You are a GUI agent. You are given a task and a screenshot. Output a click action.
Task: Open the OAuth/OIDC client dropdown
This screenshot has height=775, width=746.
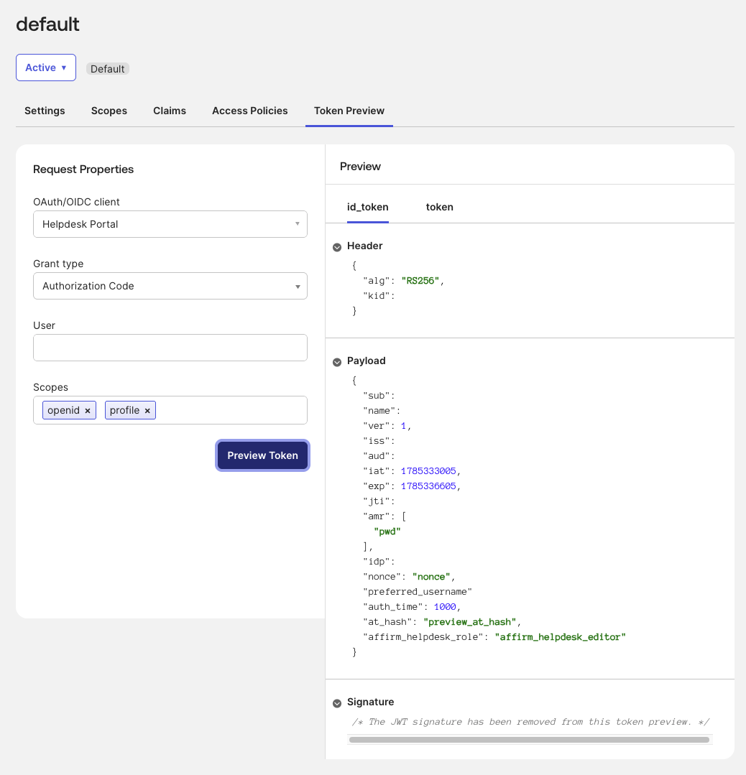click(170, 224)
